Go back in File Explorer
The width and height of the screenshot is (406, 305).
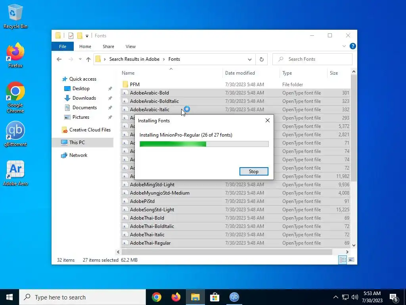59,60
